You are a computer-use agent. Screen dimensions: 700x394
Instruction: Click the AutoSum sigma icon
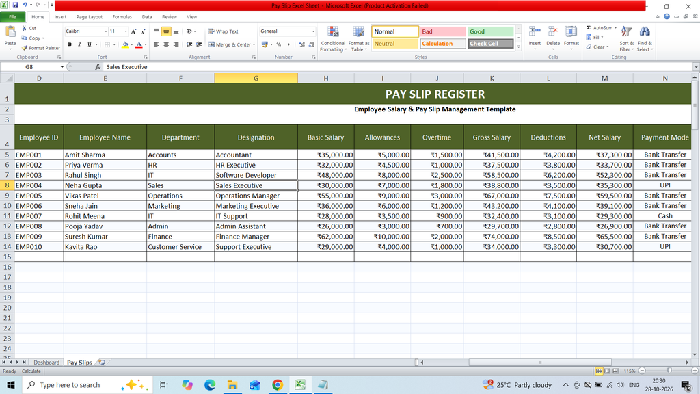[x=589, y=27]
